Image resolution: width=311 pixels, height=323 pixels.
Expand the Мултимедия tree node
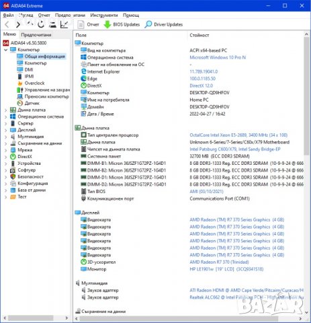[x=6, y=137]
